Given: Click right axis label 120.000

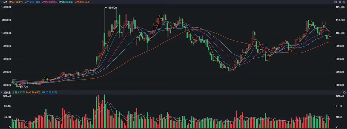Looking at the screenshot, I should tap(340, 7).
